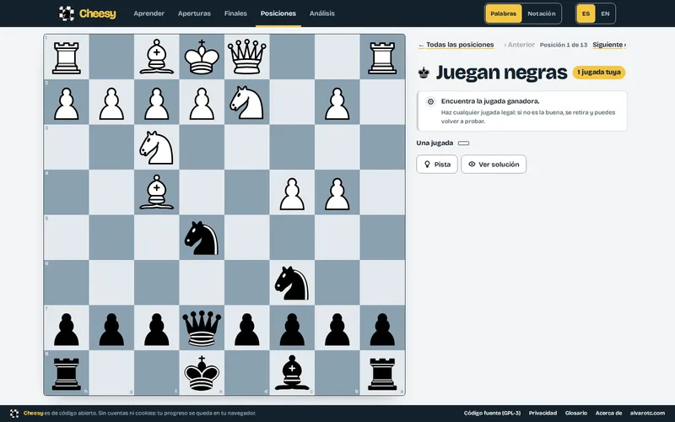This screenshot has width=675, height=422.
Task: Click 'Encuentra la jugada ganadora.' text
Action: point(490,101)
